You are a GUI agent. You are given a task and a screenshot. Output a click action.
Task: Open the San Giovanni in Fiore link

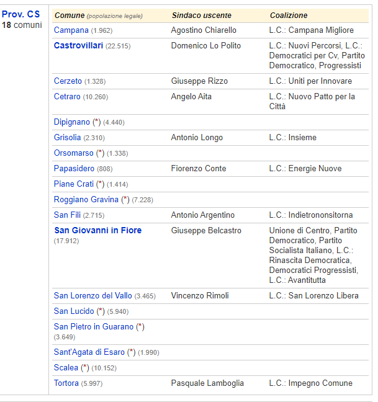(x=97, y=231)
